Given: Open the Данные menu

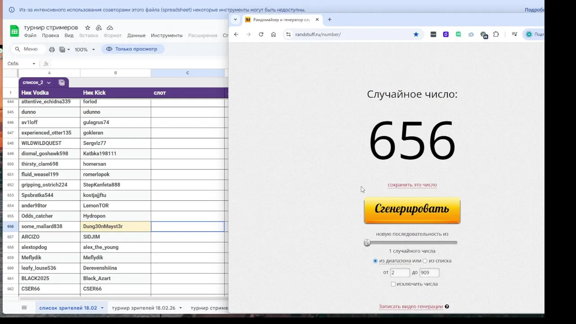Looking at the screenshot, I should tap(136, 36).
